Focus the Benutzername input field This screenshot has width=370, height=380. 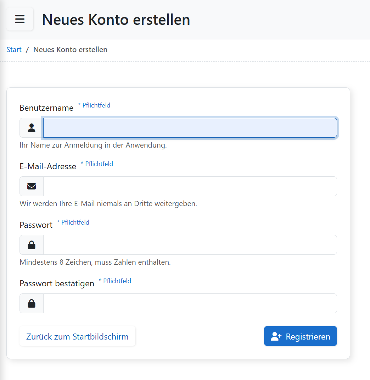(190, 127)
